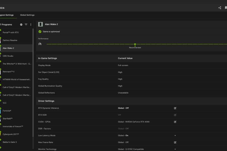The image size is (227, 151).
Task: Select Remnant II in program list
Action: point(16,71)
